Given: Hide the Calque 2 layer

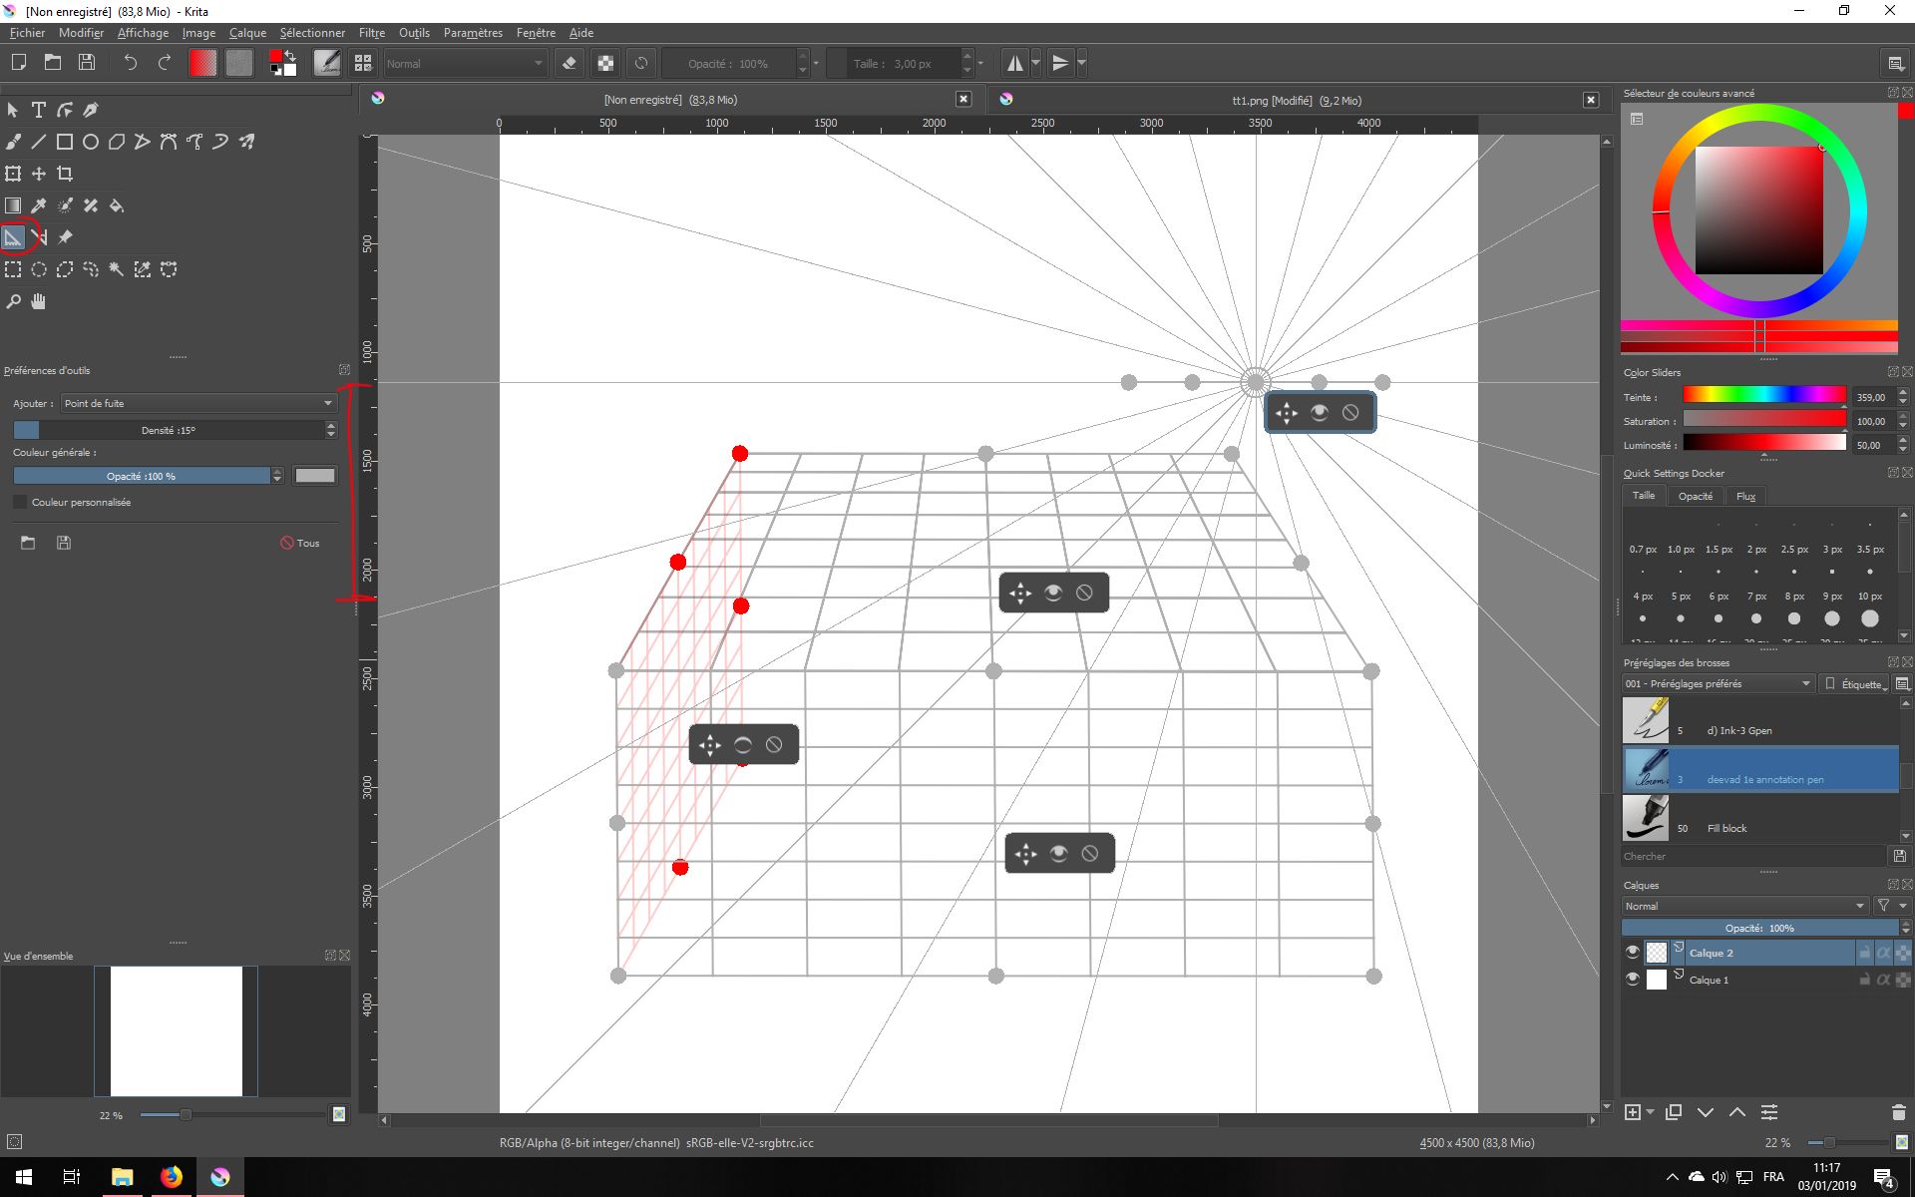Looking at the screenshot, I should click(1633, 953).
